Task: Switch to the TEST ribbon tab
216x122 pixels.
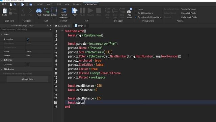Action: [x=59, y=4]
